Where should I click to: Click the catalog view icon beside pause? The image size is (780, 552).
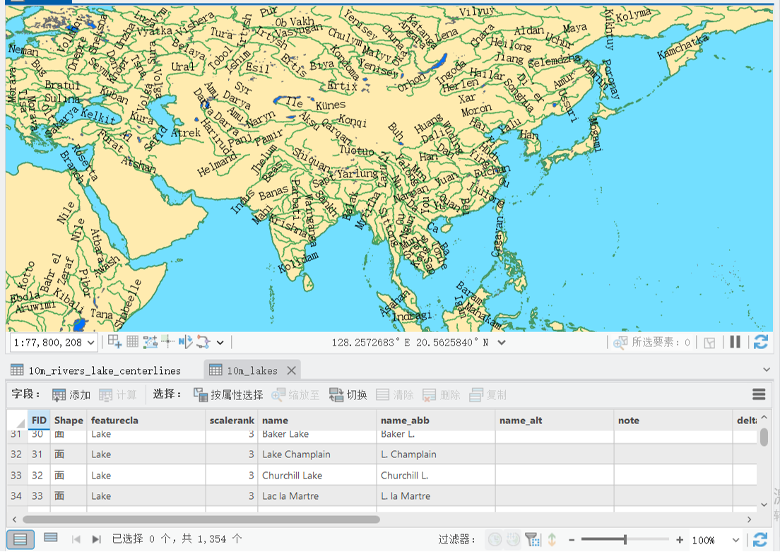click(x=710, y=343)
